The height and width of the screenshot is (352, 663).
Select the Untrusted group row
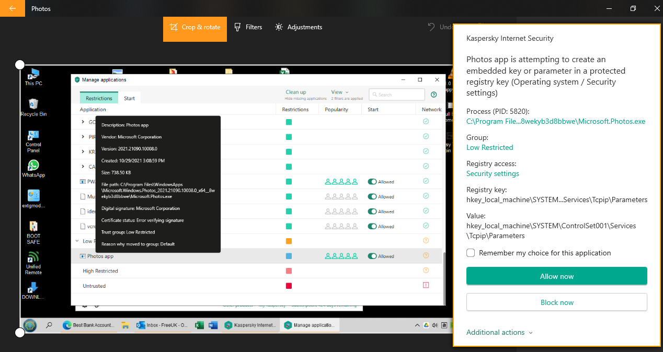257,286
